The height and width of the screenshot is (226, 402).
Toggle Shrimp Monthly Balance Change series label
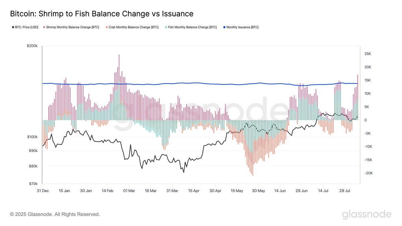click(73, 27)
